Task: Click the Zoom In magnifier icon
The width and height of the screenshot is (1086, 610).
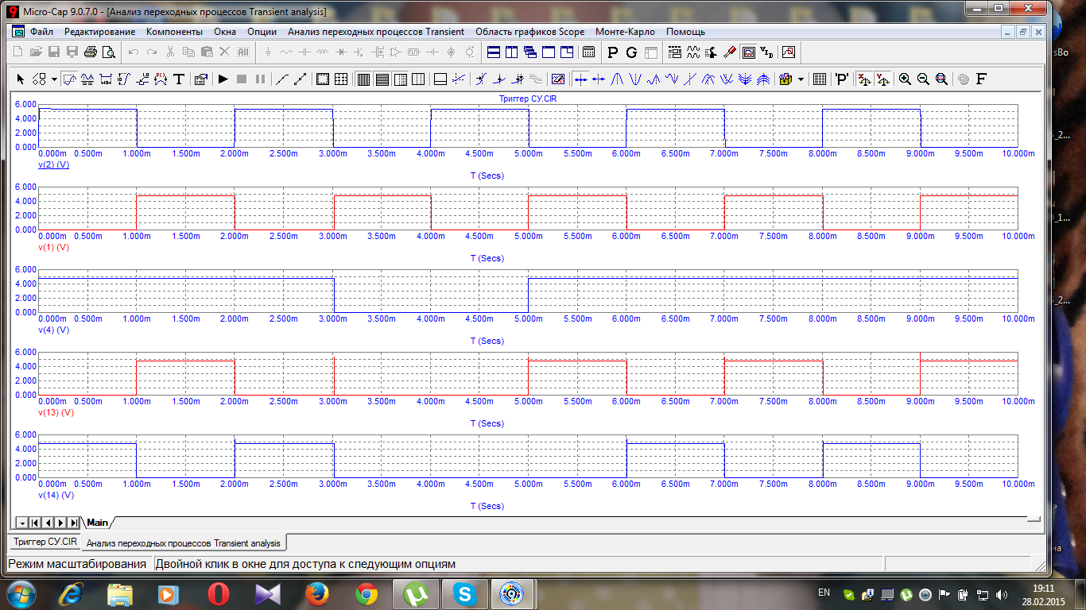Action: (905, 79)
